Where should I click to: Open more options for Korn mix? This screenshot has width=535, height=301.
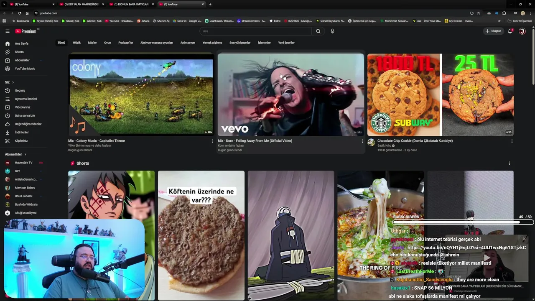pos(362,141)
